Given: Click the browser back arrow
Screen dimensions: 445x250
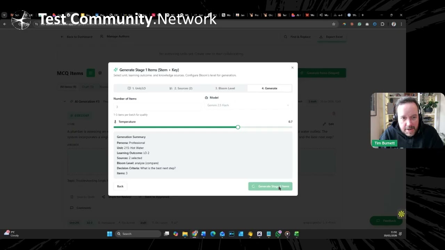Looking at the screenshot, I should [x=5, y=24].
